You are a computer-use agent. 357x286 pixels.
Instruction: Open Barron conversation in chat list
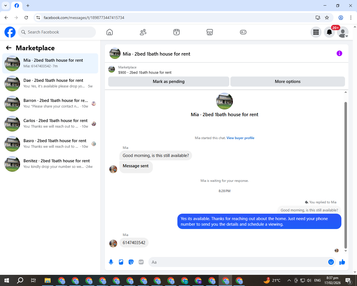pos(50,104)
